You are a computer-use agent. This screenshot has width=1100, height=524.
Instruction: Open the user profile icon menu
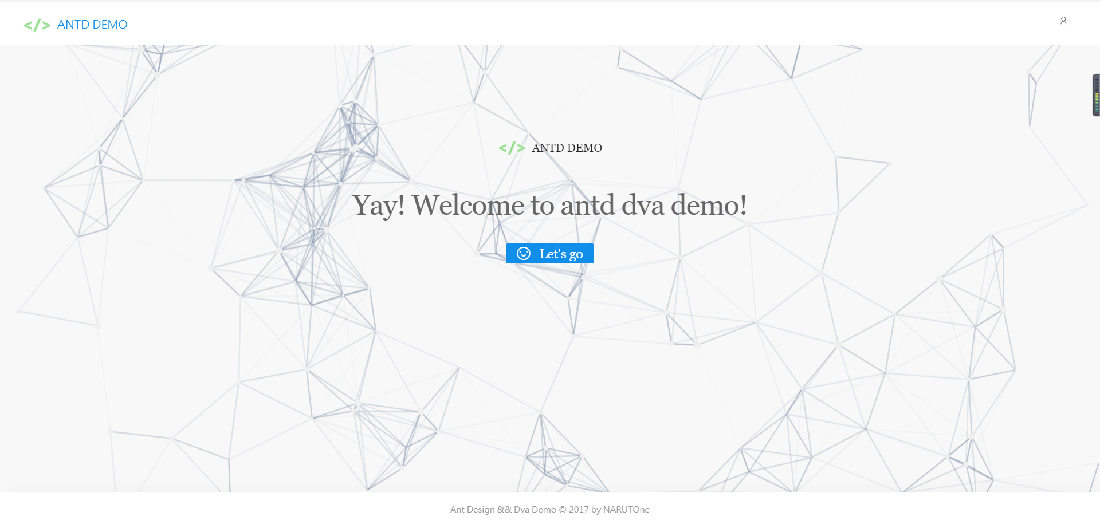1063,21
